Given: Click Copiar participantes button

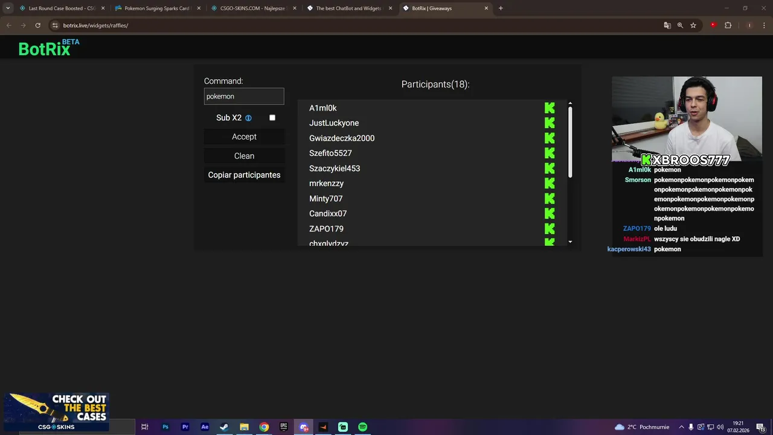Looking at the screenshot, I should [x=244, y=175].
